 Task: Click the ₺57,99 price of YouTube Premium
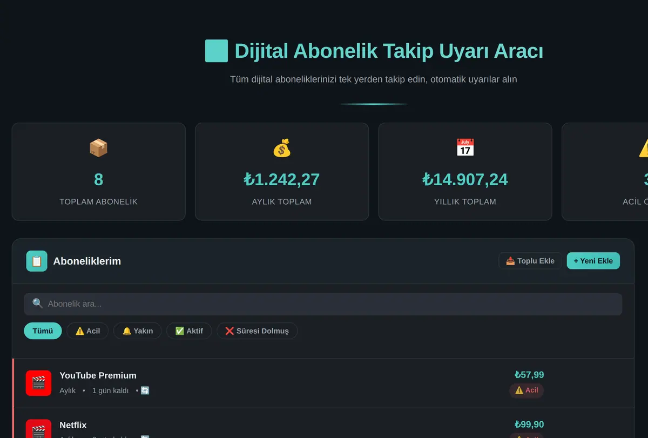coord(529,375)
